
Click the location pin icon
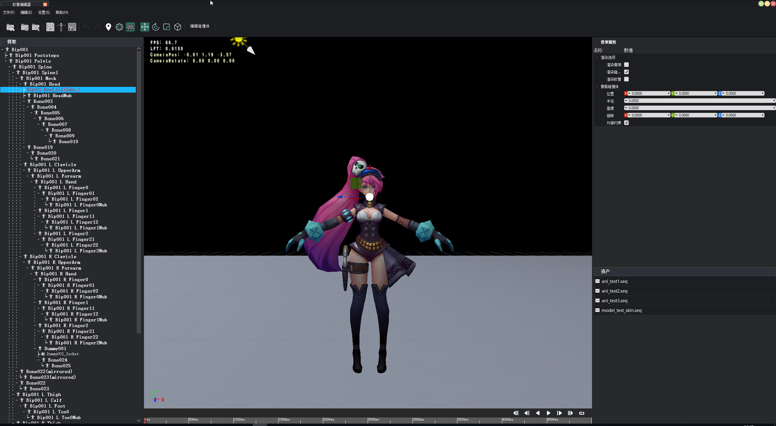108,27
